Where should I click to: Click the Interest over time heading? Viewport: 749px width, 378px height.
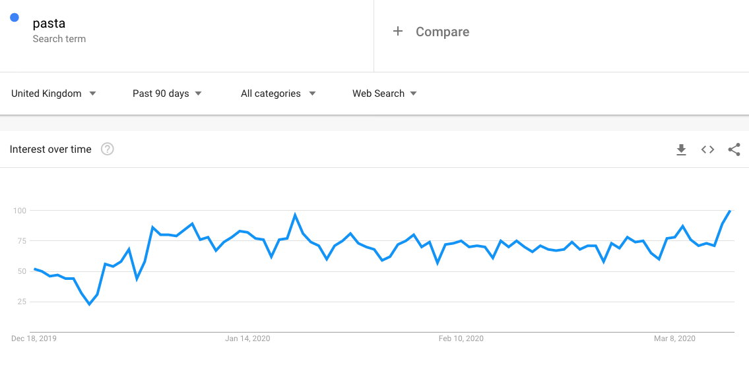(x=50, y=149)
